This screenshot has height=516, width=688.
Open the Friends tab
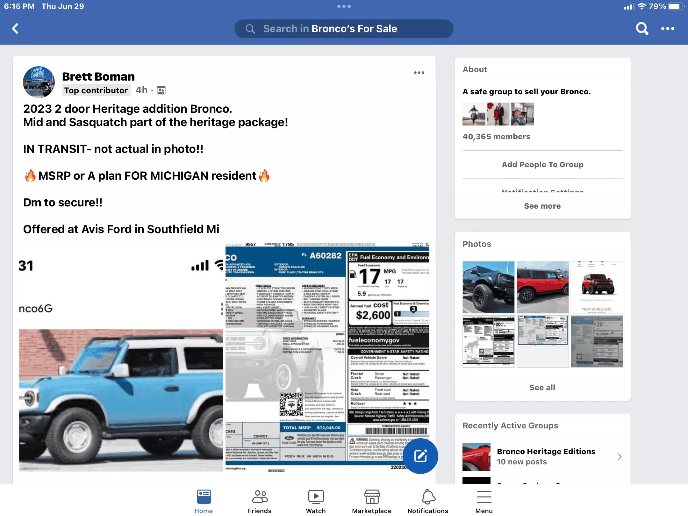260,501
